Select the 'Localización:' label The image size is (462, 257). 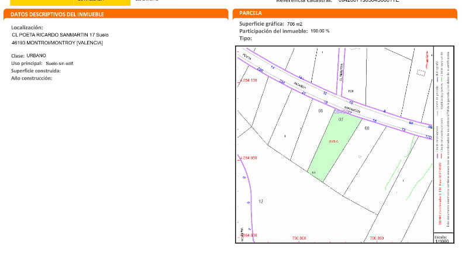tap(27, 27)
